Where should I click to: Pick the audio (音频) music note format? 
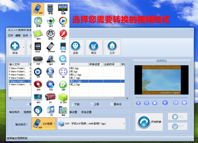pyautogui.click(x=38, y=22)
